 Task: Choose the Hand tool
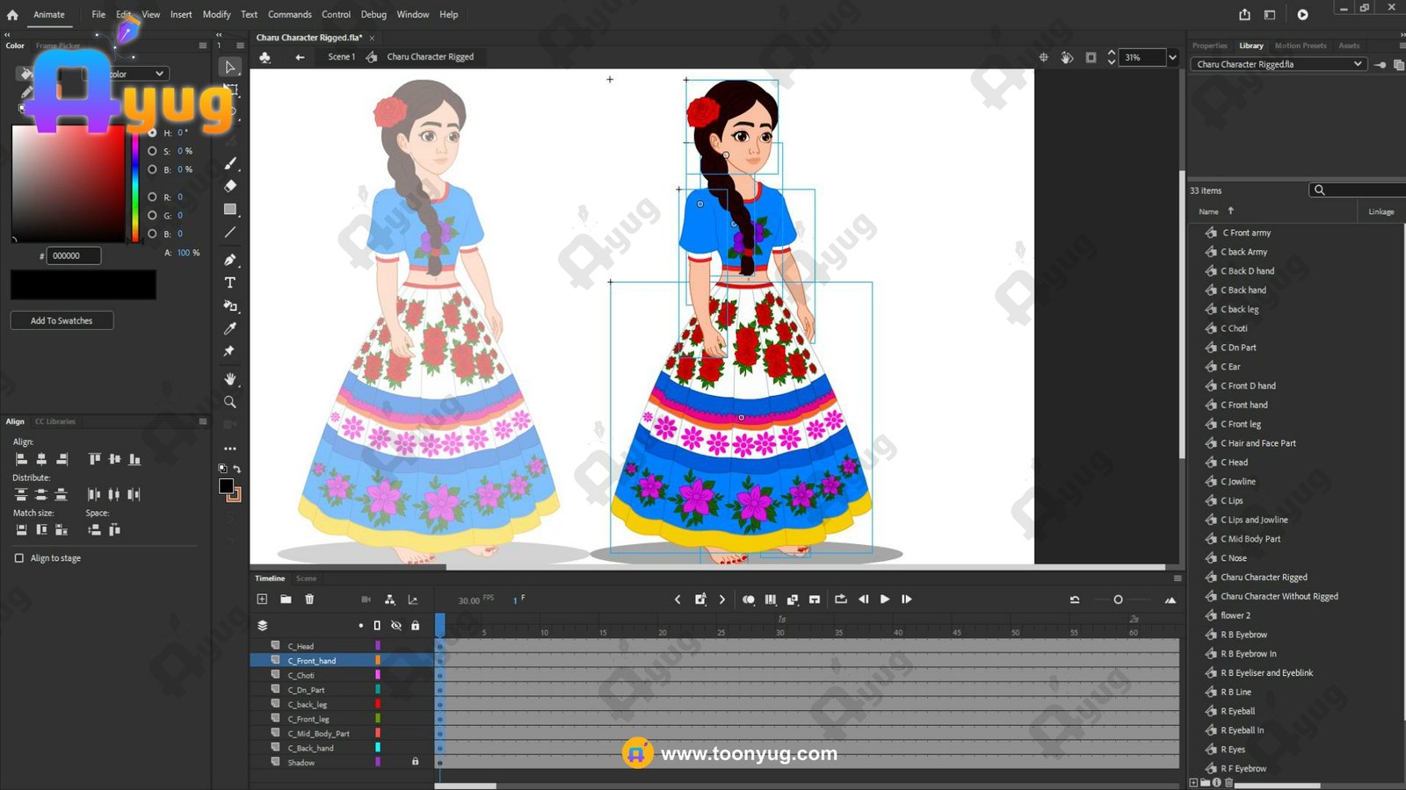(x=230, y=379)
